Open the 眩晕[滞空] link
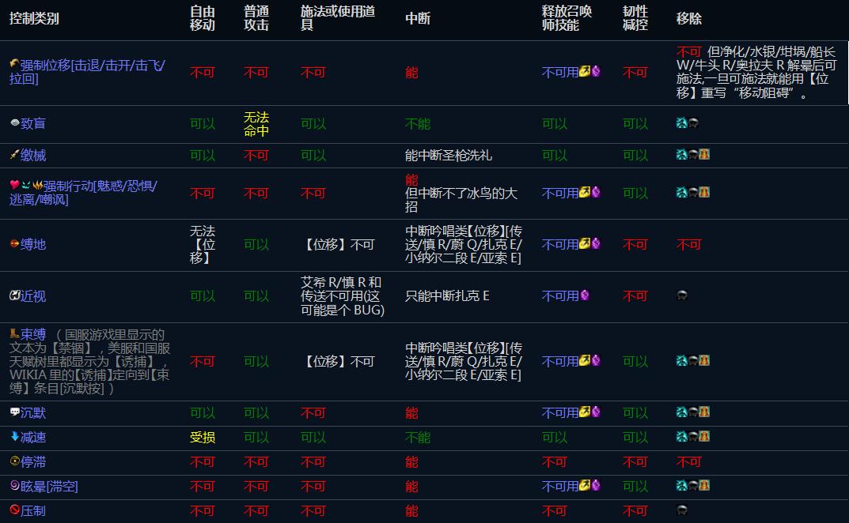849x523 pixels. point(49,487)
